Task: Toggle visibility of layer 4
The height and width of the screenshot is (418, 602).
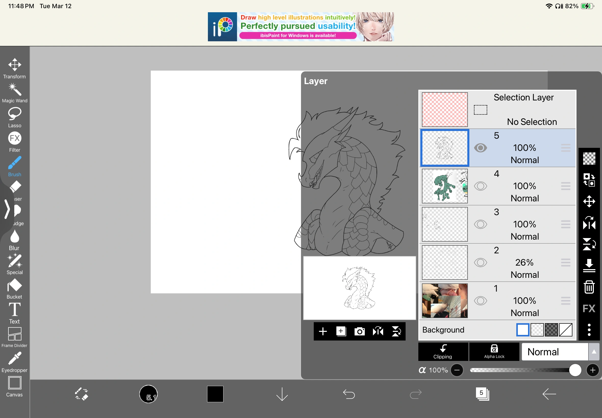Action: [480, 186]
